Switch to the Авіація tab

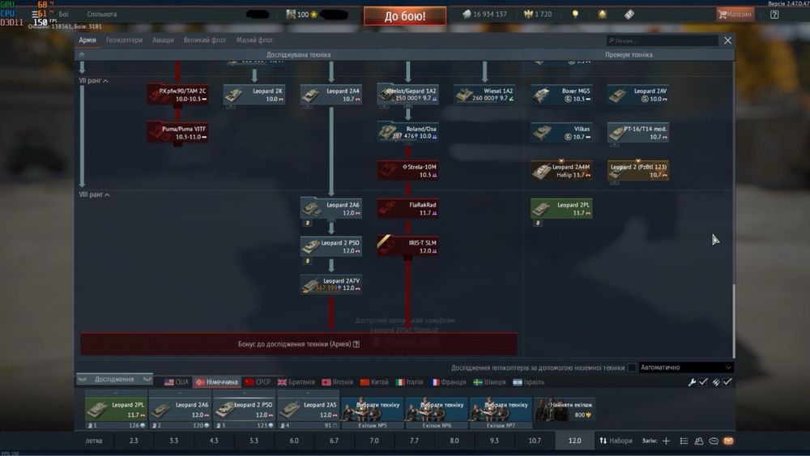tap(163, 40)
